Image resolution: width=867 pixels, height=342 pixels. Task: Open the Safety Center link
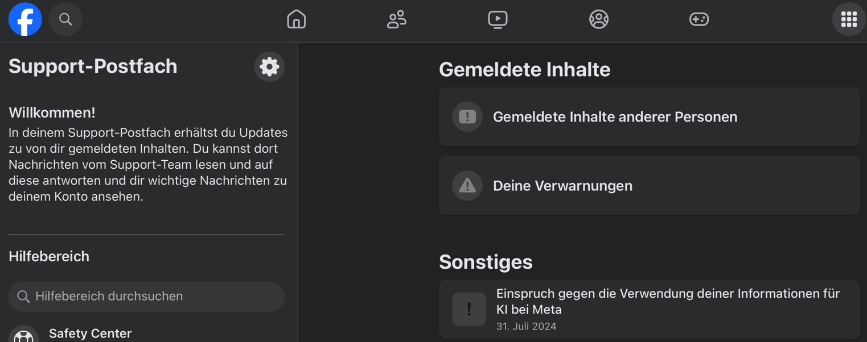[x=90, y=333]
